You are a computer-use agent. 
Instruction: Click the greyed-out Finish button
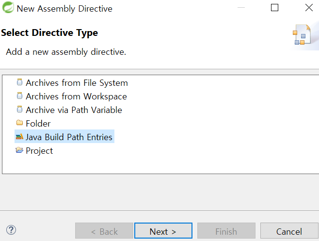[226, 231]
